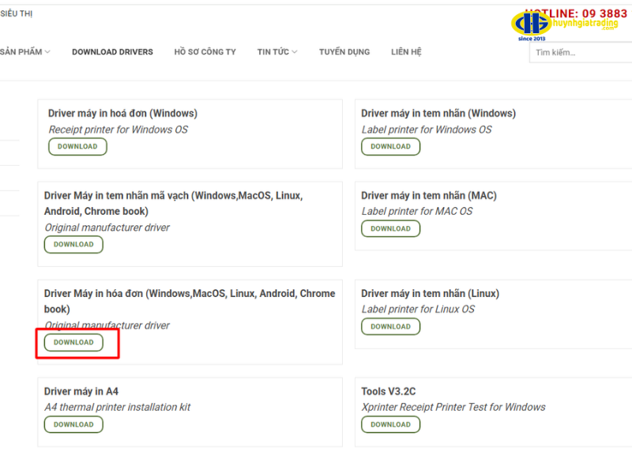Download the label printer driver for MAC OS
Image resolution: width=632 pixels, height=474 pixels.
(x=390, y=228)
